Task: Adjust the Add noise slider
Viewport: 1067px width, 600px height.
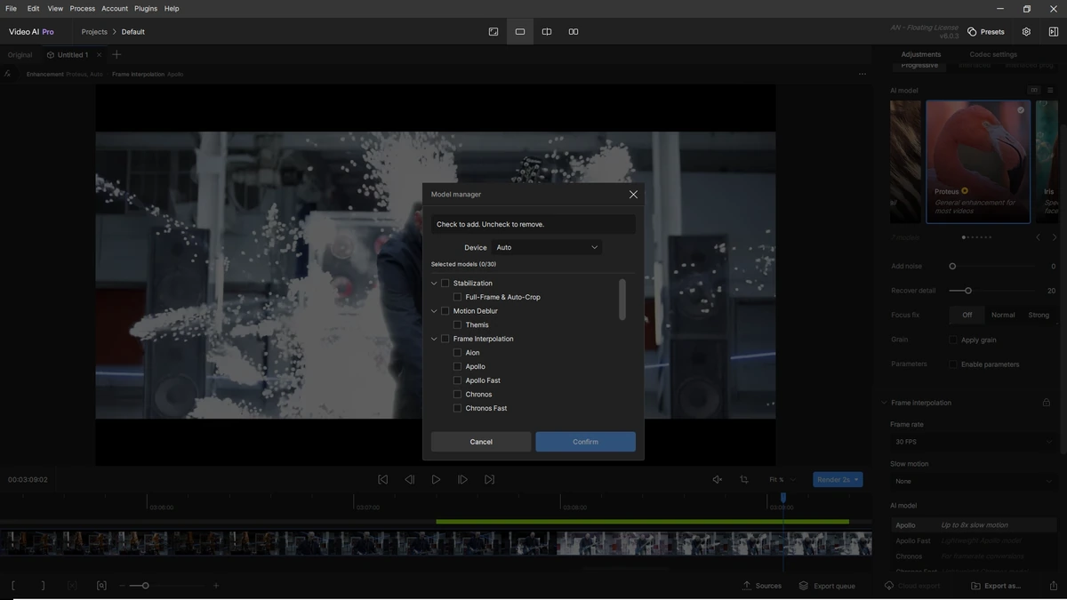Action: [x=952, y=267]
